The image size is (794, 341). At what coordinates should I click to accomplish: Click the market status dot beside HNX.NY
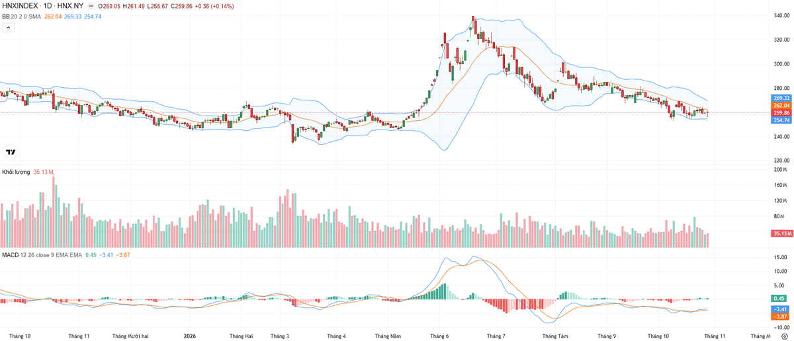click(x=89, y=6)
